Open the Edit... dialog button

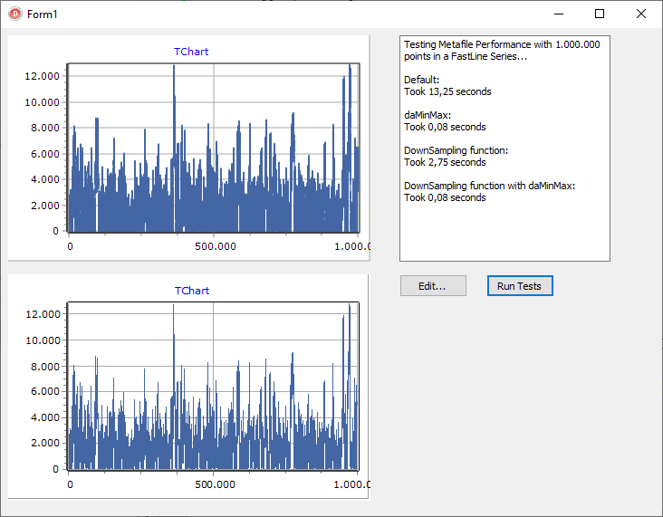pos(433,286)
